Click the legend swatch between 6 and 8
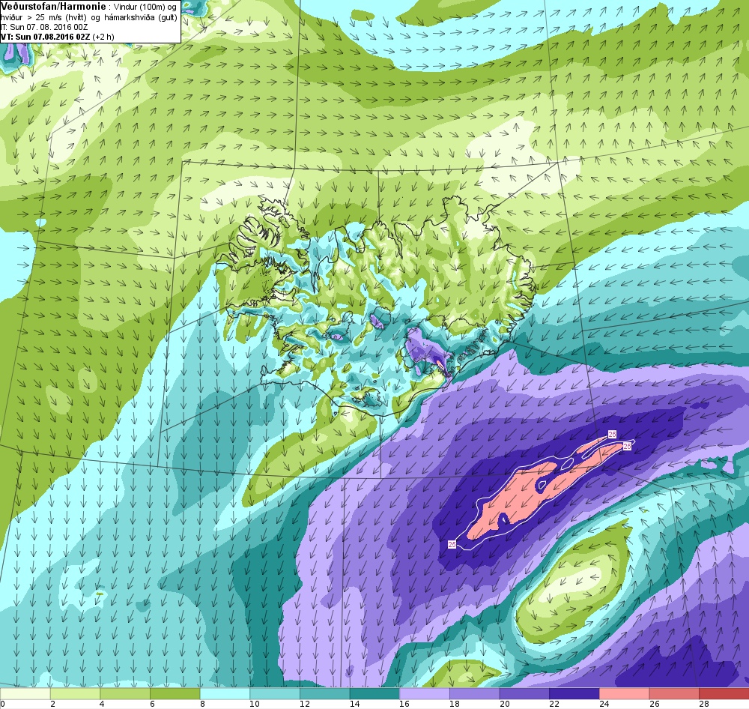749x709 pixels. click(175, 694)
